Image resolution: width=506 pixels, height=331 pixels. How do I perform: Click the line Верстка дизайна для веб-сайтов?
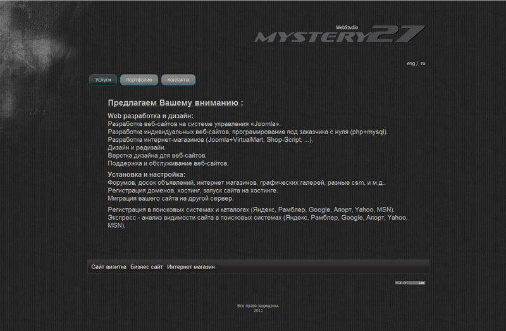pos(157,155)
